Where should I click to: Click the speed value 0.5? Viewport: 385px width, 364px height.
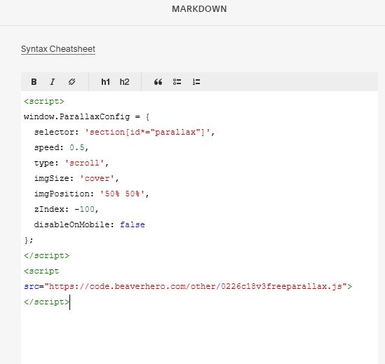77,147
